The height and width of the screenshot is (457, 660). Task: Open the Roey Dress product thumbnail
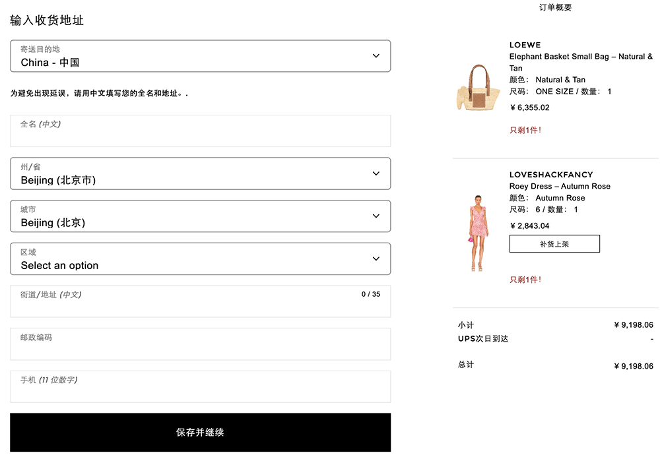pyautogui.click(x=478, y=233)
